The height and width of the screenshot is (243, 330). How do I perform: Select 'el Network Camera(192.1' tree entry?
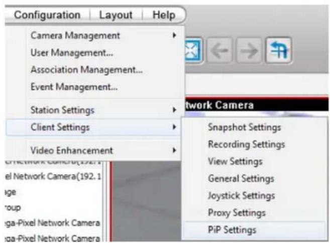pyautogui.click(x=53, y=176)
